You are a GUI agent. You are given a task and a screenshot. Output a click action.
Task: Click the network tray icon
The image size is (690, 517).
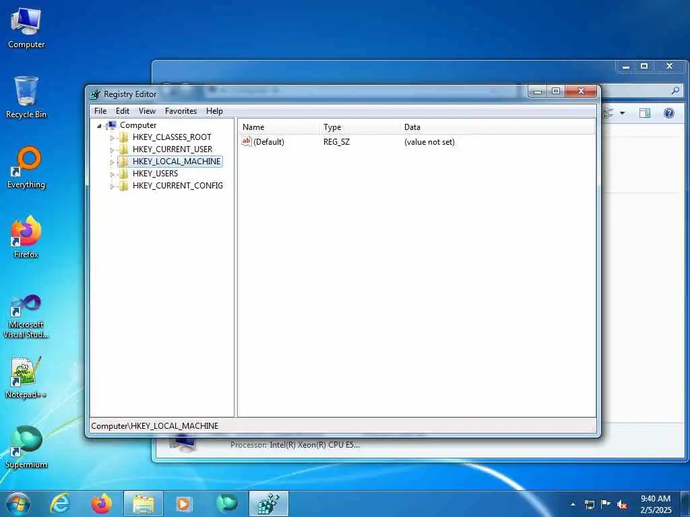tap(590, 504)
